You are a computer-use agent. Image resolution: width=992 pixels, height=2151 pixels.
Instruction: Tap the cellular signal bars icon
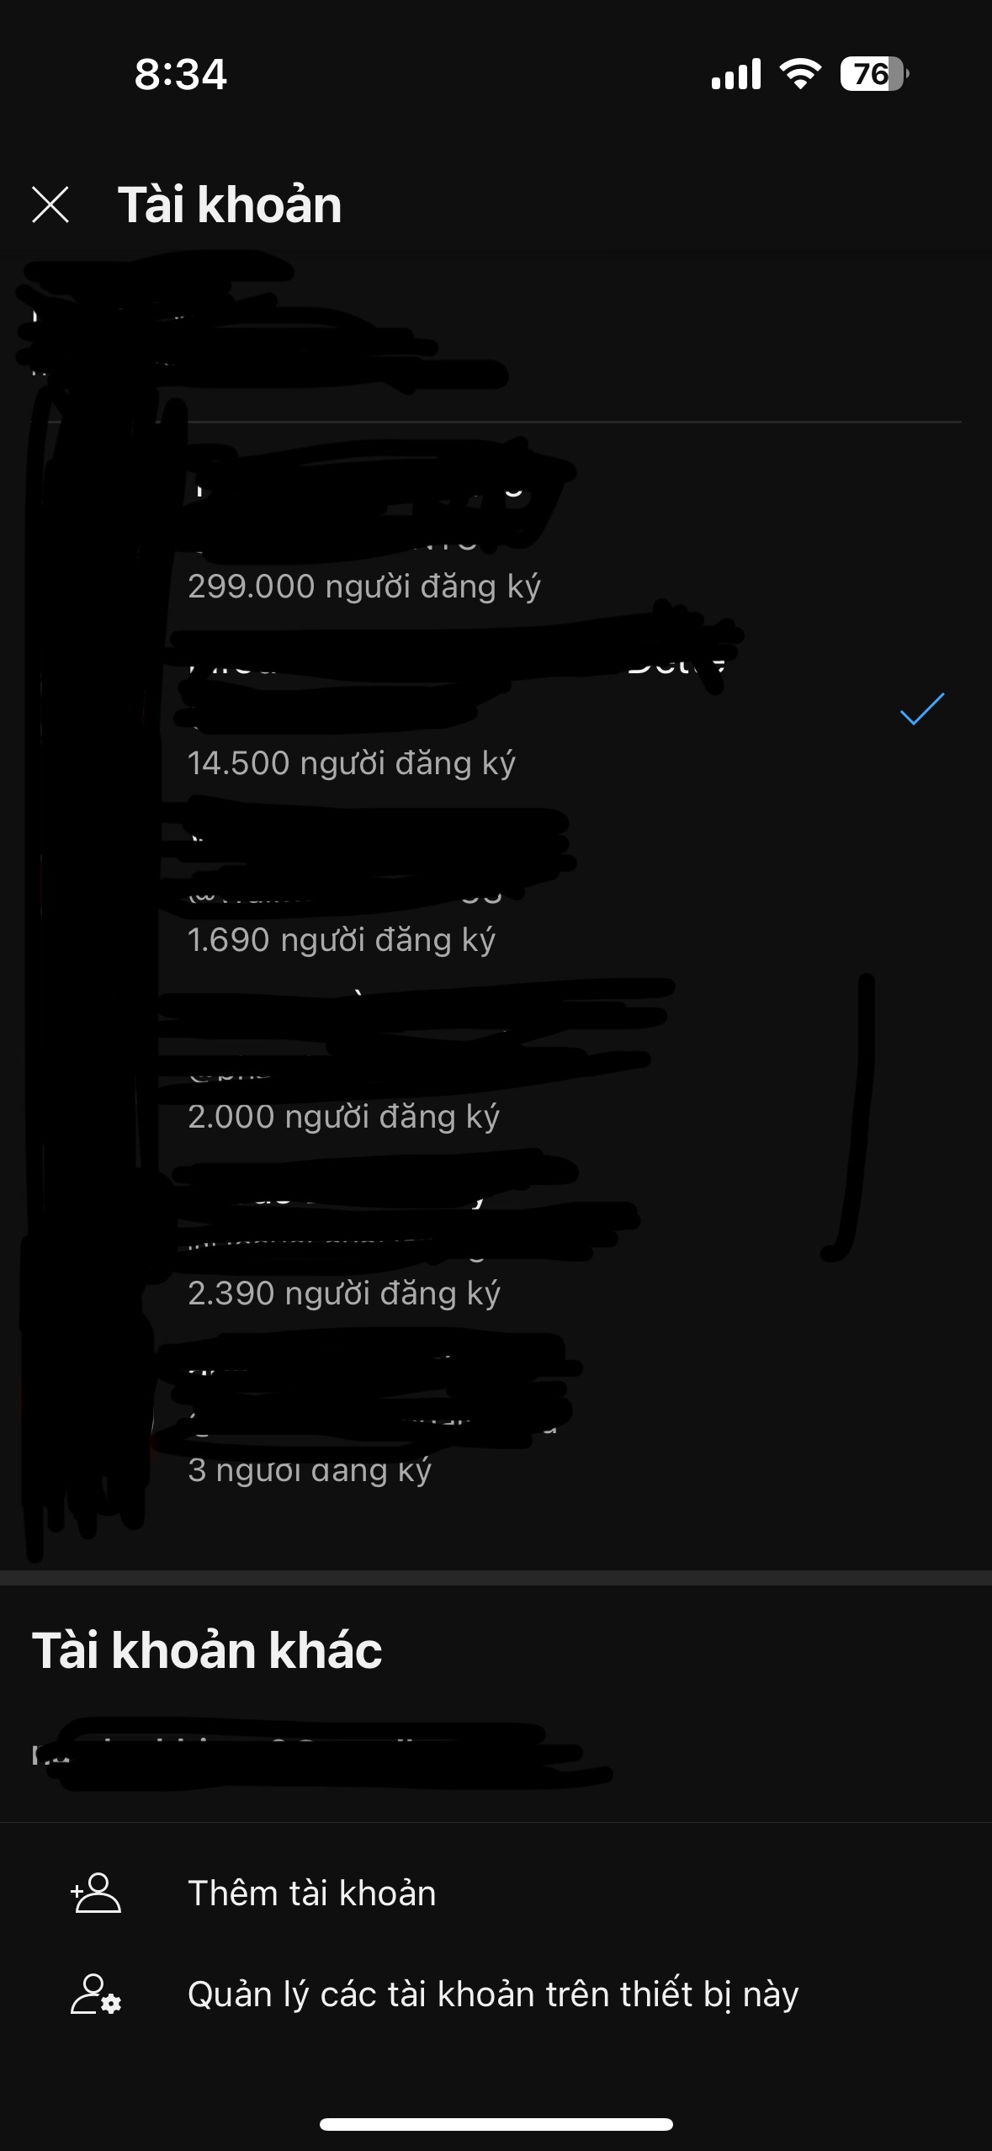tap(735, 74)
